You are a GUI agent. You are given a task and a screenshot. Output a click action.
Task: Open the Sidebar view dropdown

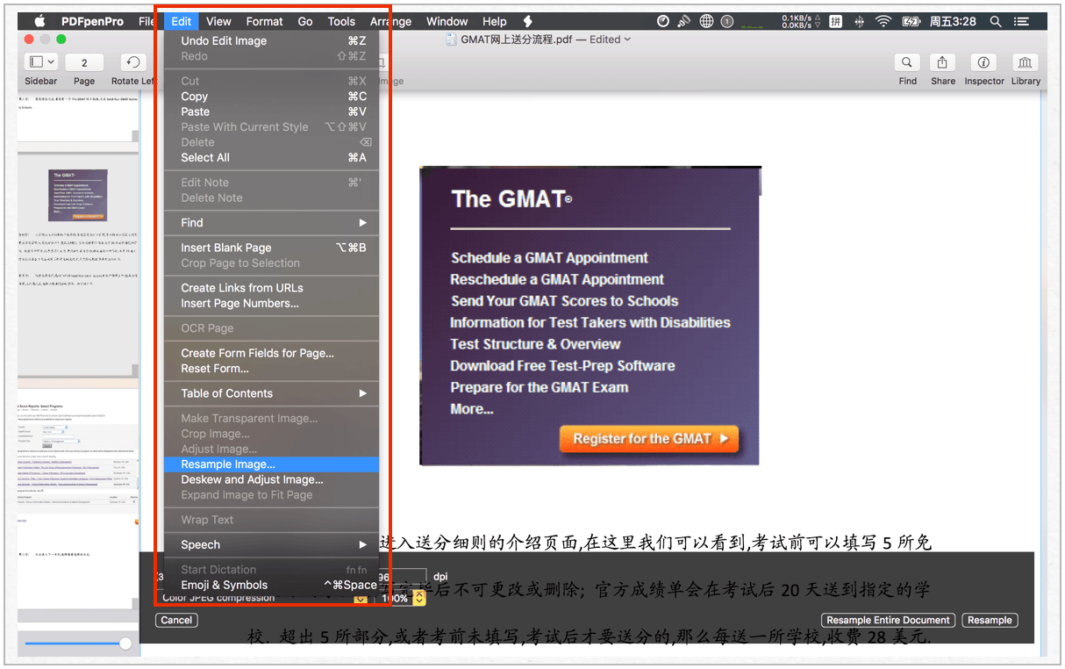click(40, 62)
